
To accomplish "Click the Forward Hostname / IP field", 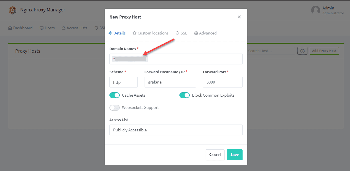I will tap(170, 82).
